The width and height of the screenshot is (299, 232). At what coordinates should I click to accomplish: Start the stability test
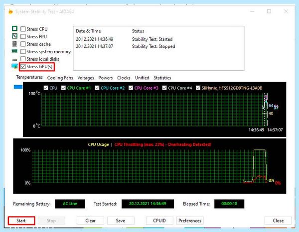click(x=21, y=221)
